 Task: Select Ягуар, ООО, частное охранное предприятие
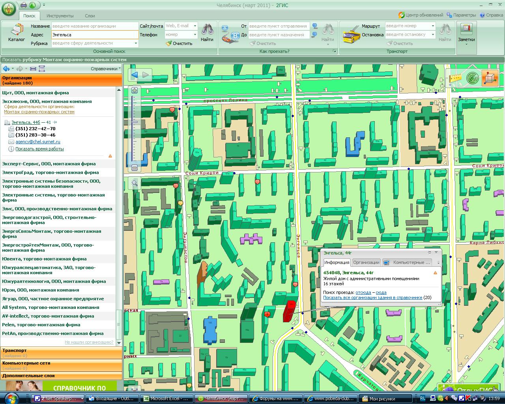click(53, 299)
